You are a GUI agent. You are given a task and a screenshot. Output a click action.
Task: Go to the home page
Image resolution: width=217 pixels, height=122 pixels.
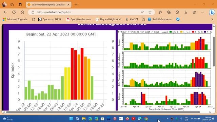point(22,12)
